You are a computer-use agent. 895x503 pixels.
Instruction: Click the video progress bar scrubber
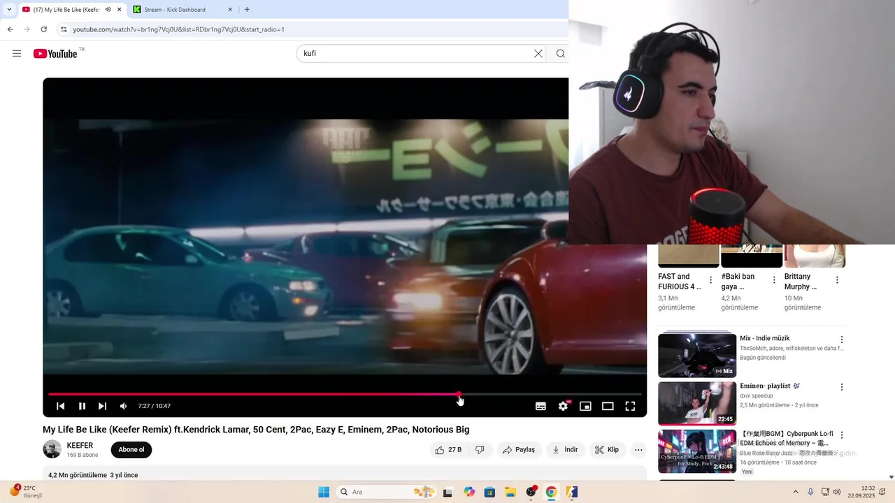459,395
